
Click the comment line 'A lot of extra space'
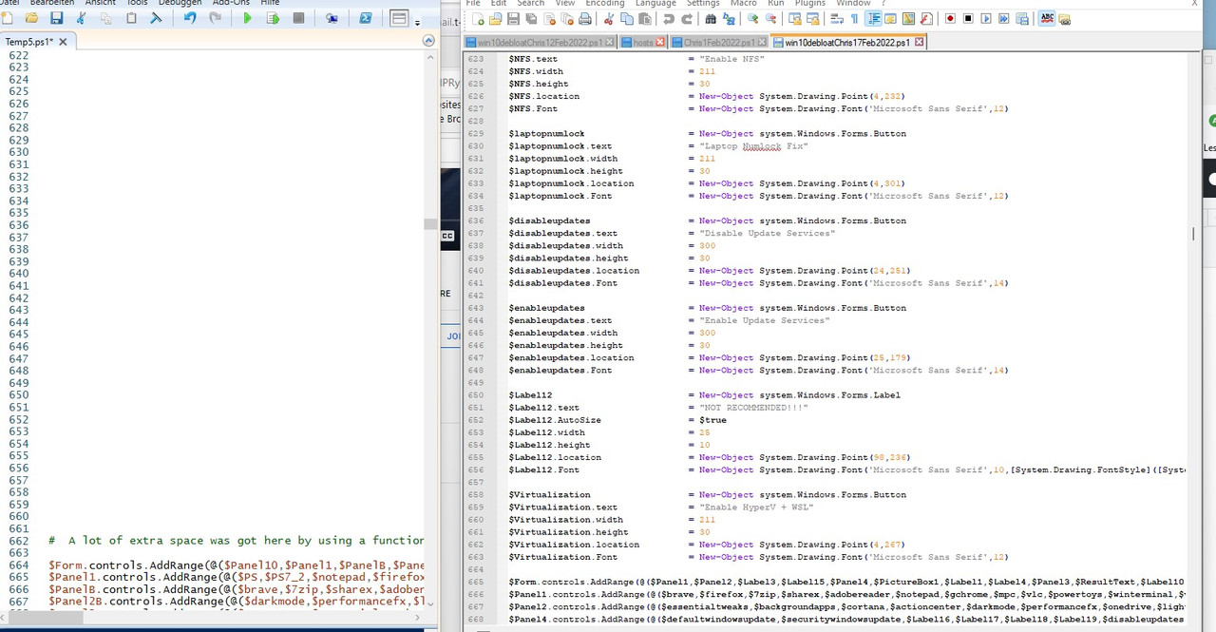pyautogui.click(x=237, y=541)
